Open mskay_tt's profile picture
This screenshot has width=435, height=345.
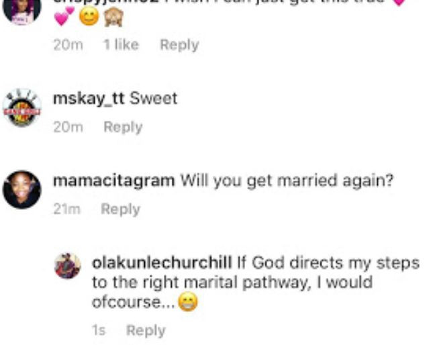coord(21,107)
